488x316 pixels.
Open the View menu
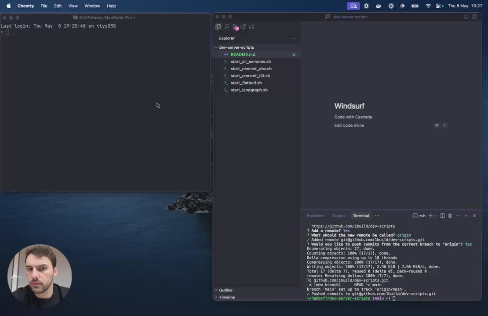pyautogui.click(x=73, y=6)
